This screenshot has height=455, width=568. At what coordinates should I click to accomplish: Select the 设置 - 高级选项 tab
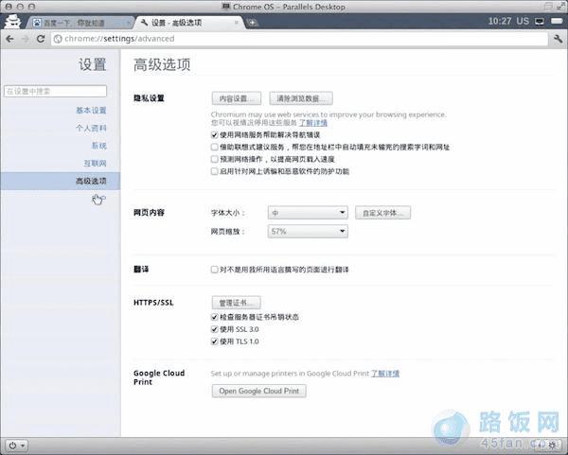pyautogui.click(x=188, y=23)
